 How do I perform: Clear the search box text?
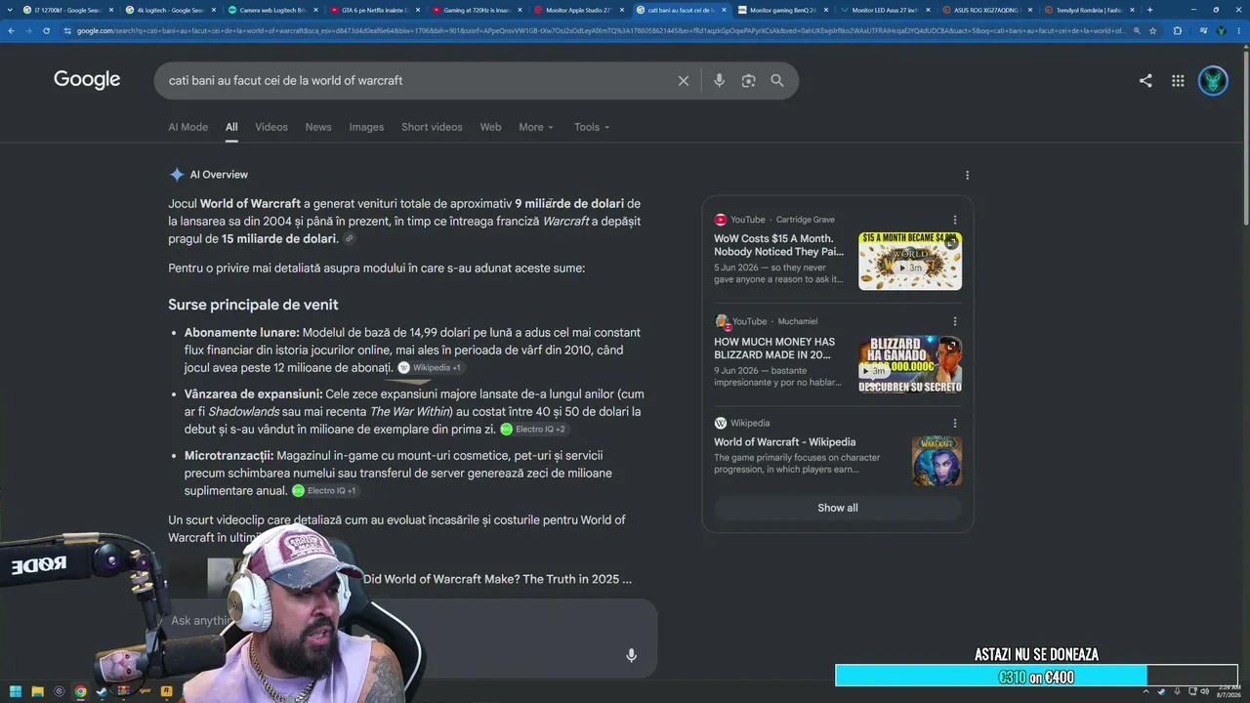pyautogui.click(x=684, y=81)
